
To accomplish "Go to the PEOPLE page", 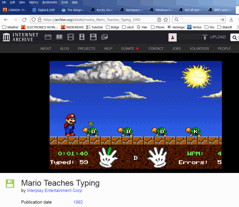I will pos(224,49).
